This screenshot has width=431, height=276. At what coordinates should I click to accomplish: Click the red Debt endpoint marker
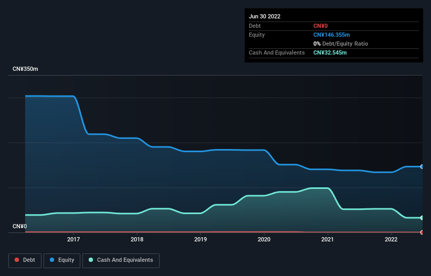(x=422, y=232)
